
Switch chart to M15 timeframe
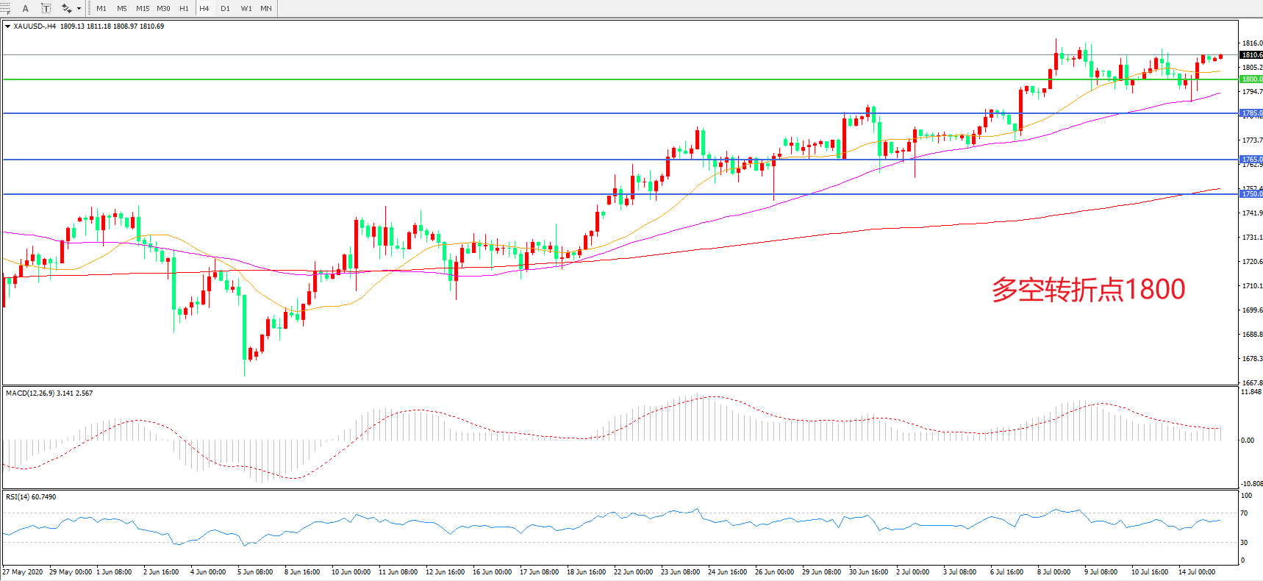[x=143, y=9]
